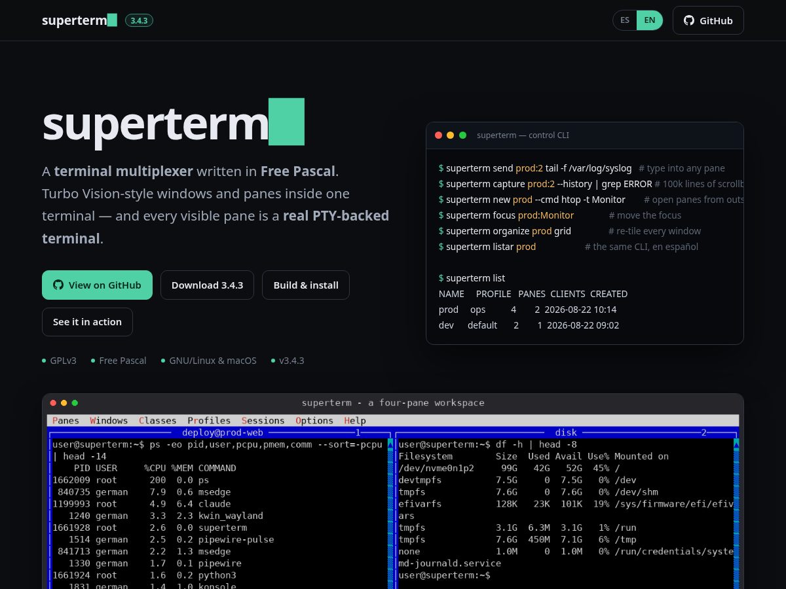
Task: Click the disk pane title
Action: pyautogui.click(x=566, y=433)
